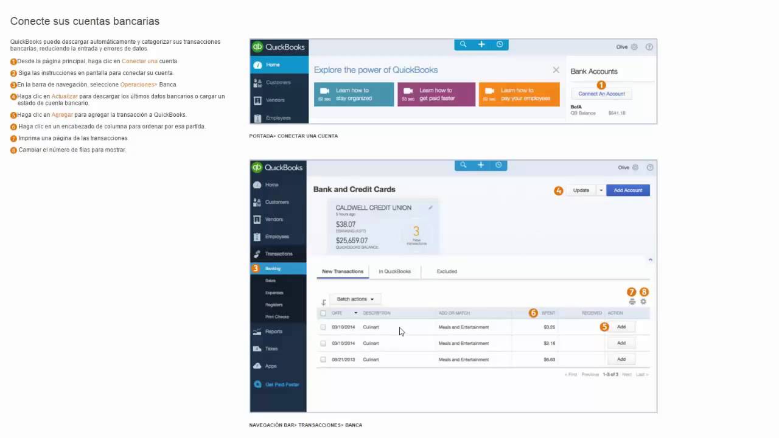779x438 pixels.
Task: Open the gear settings next to Olive in the upper screenshot
Action: tap(635, 47)
